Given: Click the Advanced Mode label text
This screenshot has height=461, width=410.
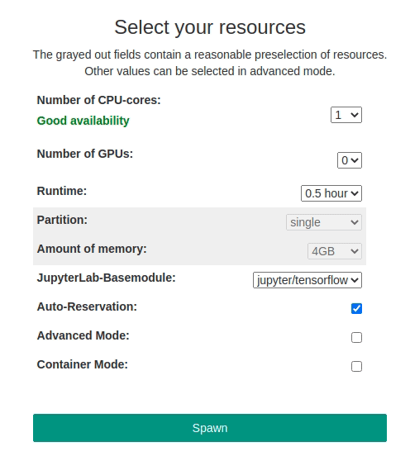Looking at the screenshot, I should 83,335.
